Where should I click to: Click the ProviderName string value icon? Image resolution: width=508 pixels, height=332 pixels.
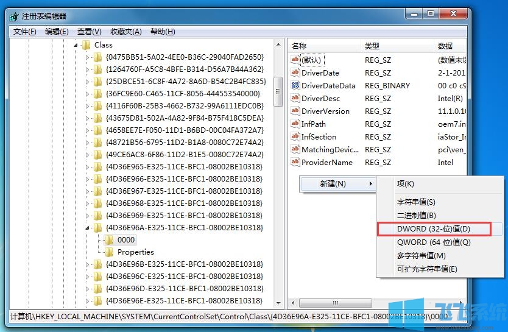(295, 163)
